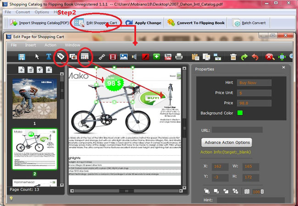Click the Price field showing 98.8
This screenshot has height=206, width=298.
tap(254, 103)
